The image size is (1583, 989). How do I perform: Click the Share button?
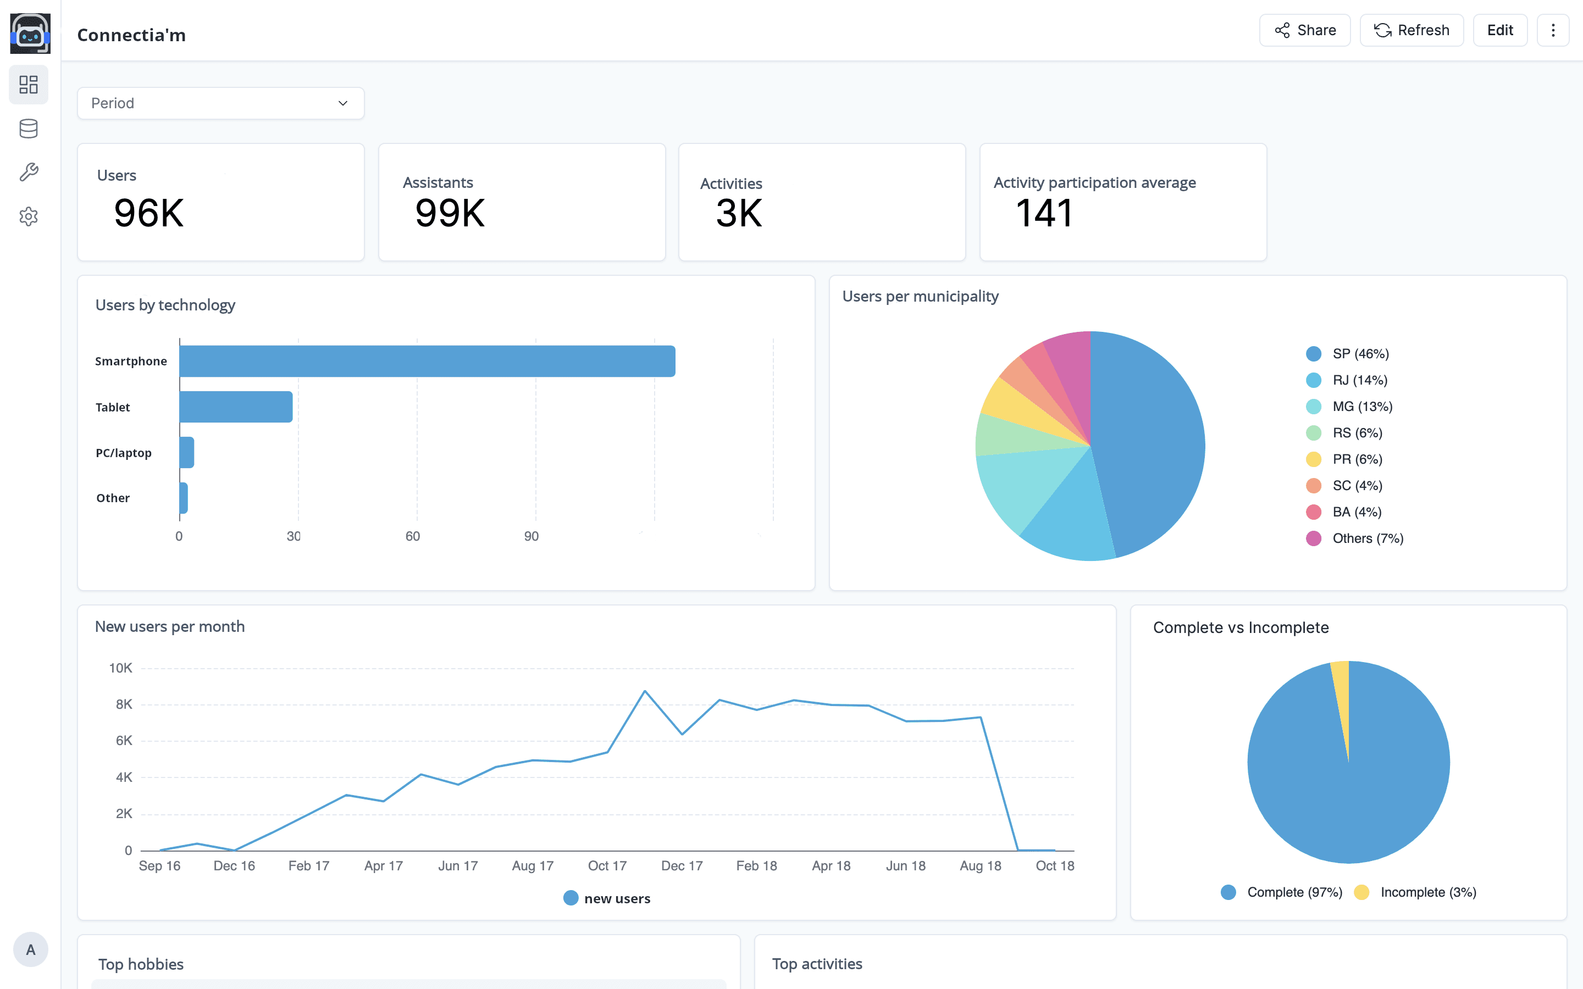(x=1305, y=30)
